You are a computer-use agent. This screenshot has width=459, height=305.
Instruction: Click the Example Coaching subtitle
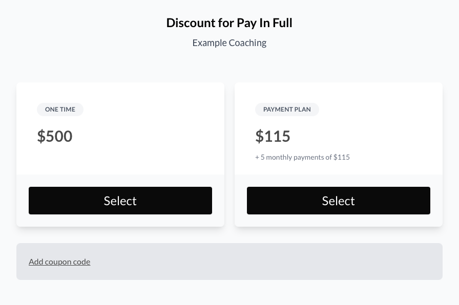point(229,42)
